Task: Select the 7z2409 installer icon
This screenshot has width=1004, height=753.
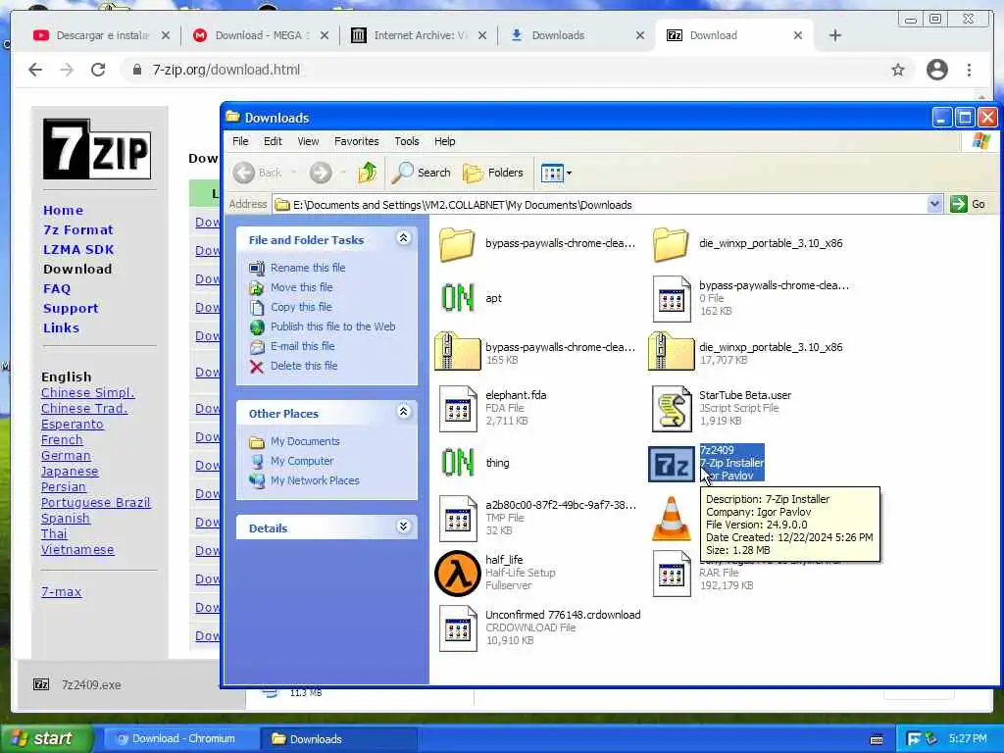Action: (671, 464)
